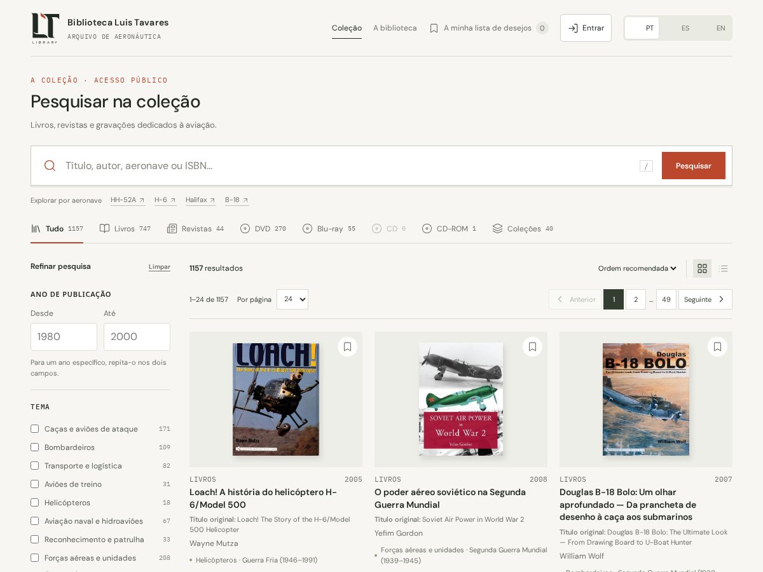Focus the main search text field
This screenshot has height=572, width=763.
click(348, 165)
